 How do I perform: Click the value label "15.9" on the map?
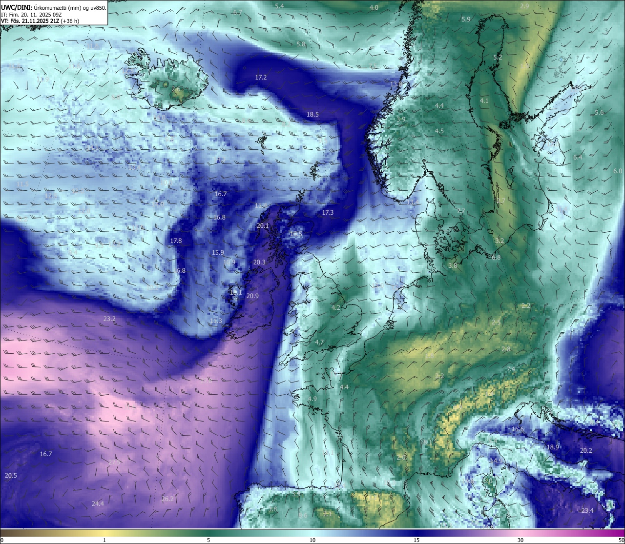pos(218,253)
